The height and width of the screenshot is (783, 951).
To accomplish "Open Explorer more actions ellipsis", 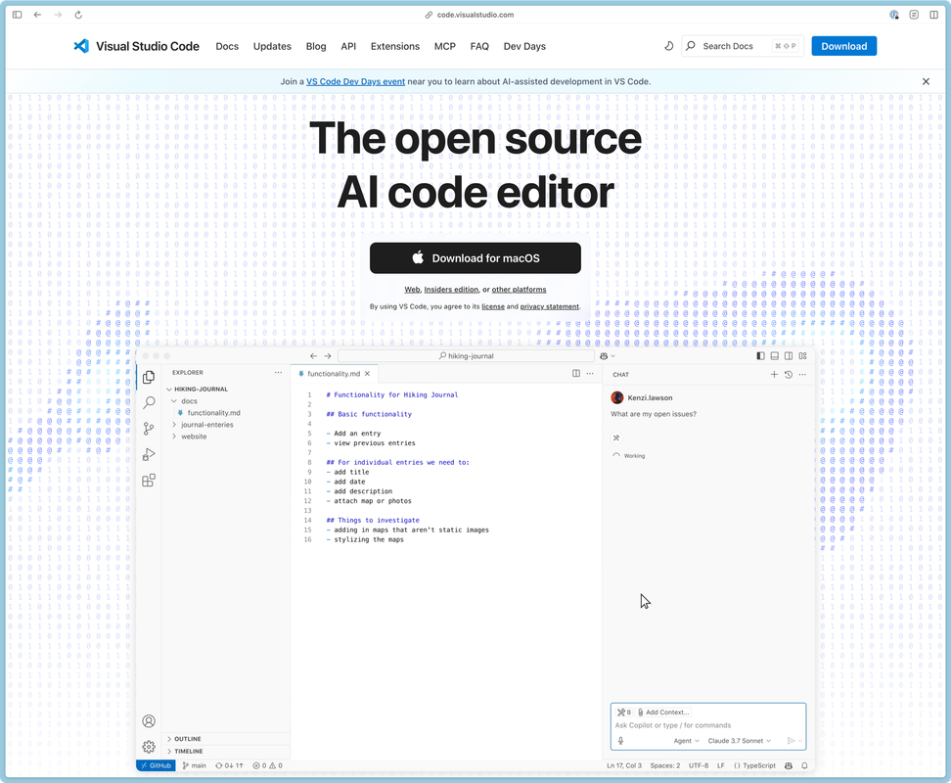I will point(278,372).
